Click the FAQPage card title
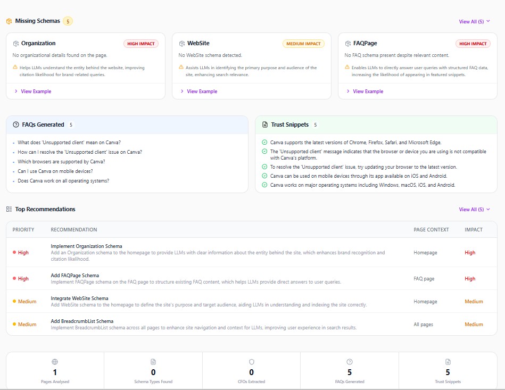505x390 pixels. 365,43
